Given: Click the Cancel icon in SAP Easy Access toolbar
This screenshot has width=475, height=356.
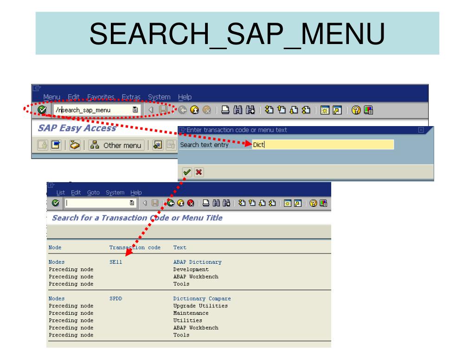Looking at the screenshot, I should point(206,110).
